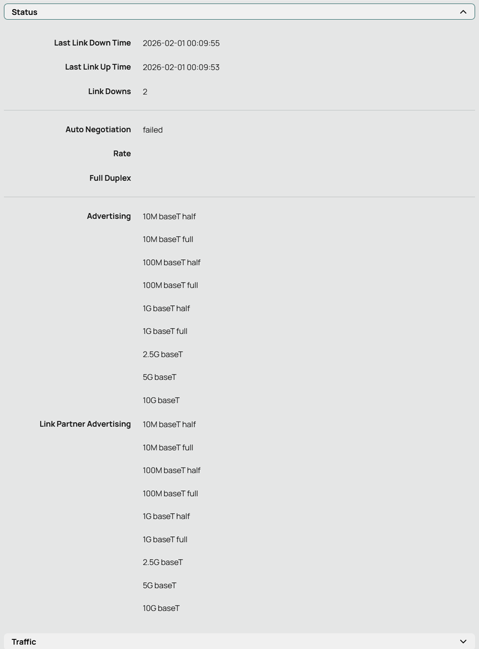Click the Full Duplex field label
This screenshot has height=649, width=479.
(110, 178)
